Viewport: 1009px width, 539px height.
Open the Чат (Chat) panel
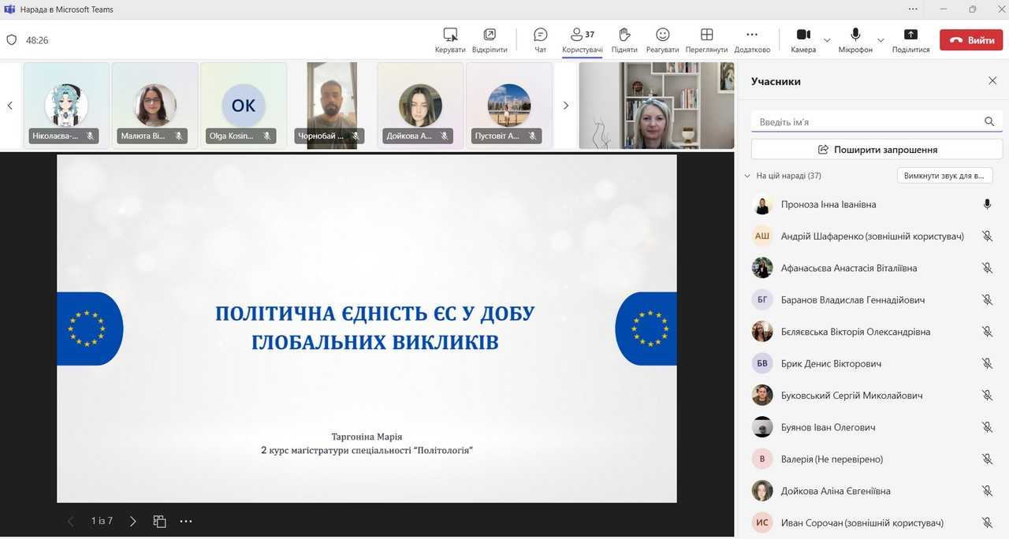(x=540, y=39)
